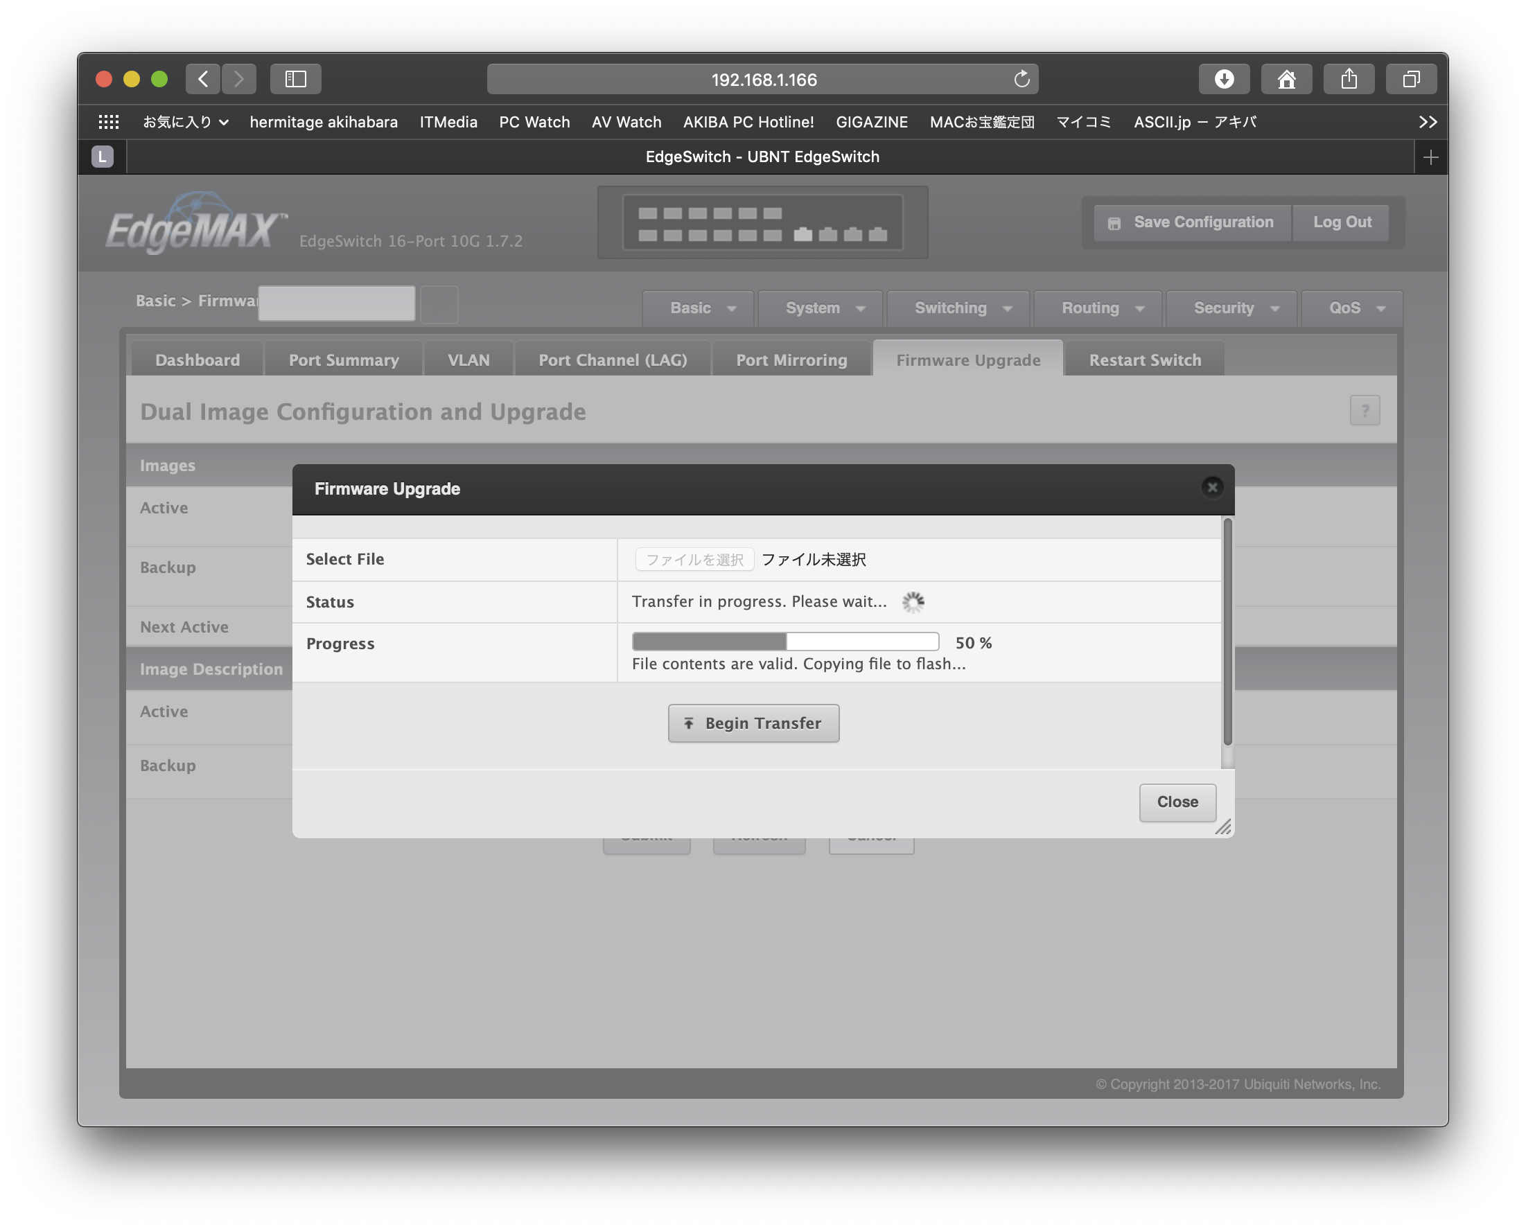Reload page using refresh icon
The image size is (1526, 1229).
[x=1021, y=78]
